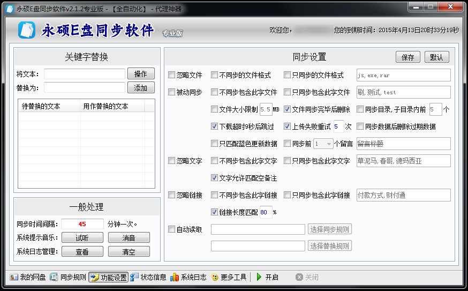Show 状态信息 panel
This screenshot has width=468, height=291.
(x=148, y=277)
